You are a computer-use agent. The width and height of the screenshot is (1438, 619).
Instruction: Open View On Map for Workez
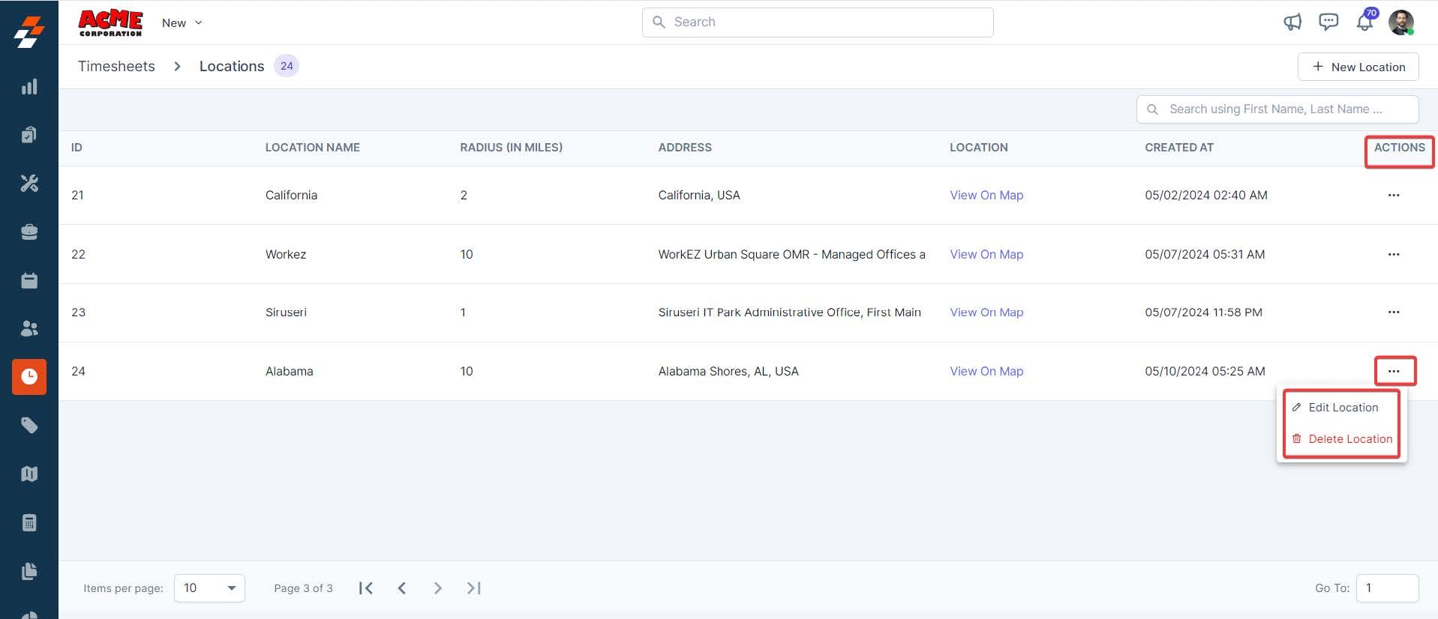986,254
